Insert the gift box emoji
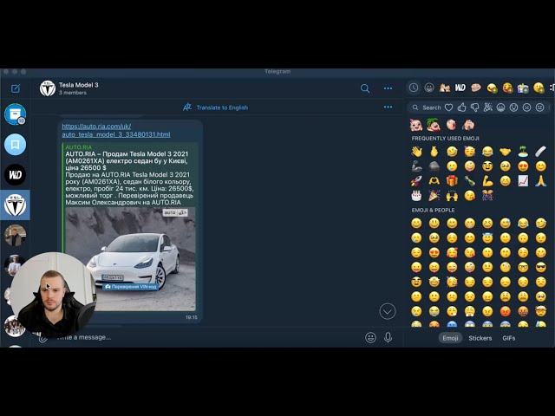 452,181
